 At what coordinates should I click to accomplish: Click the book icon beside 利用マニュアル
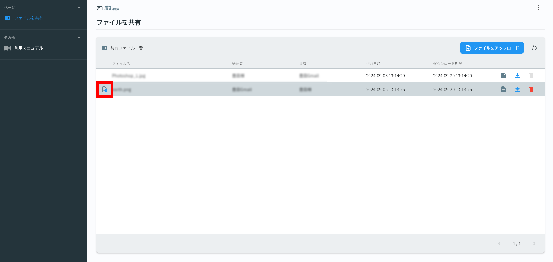(x=8, y=48)
